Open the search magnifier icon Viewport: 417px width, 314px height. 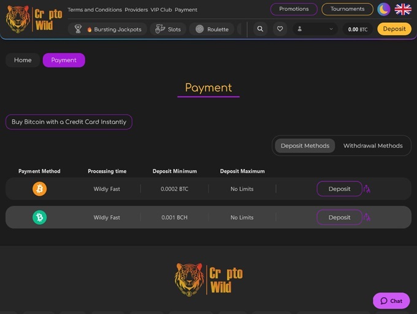tap(260, 29)
